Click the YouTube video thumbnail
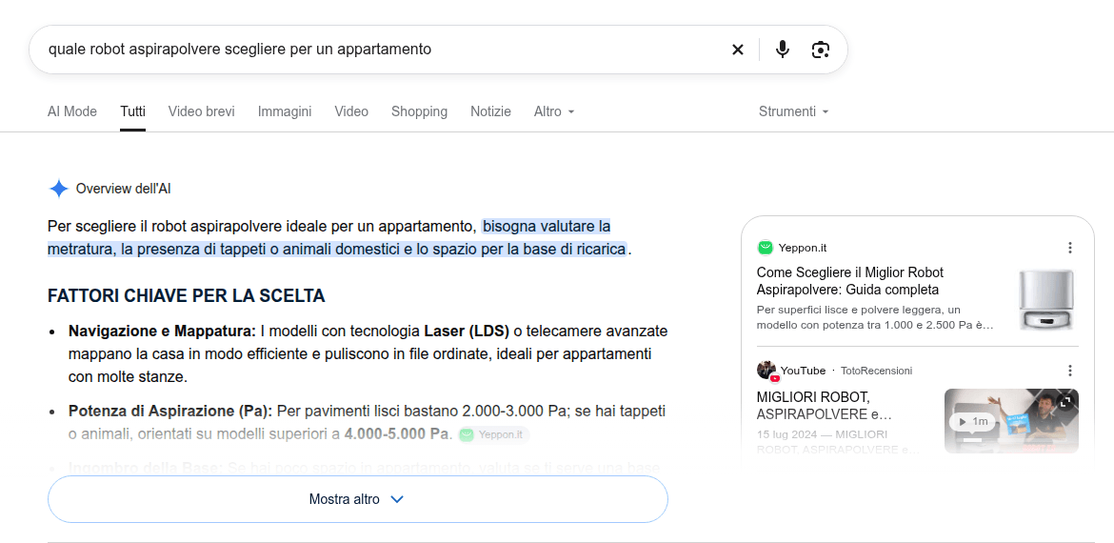This screenshot has width=1114, height=543. pyautogui.click(x=1011, y=421)
